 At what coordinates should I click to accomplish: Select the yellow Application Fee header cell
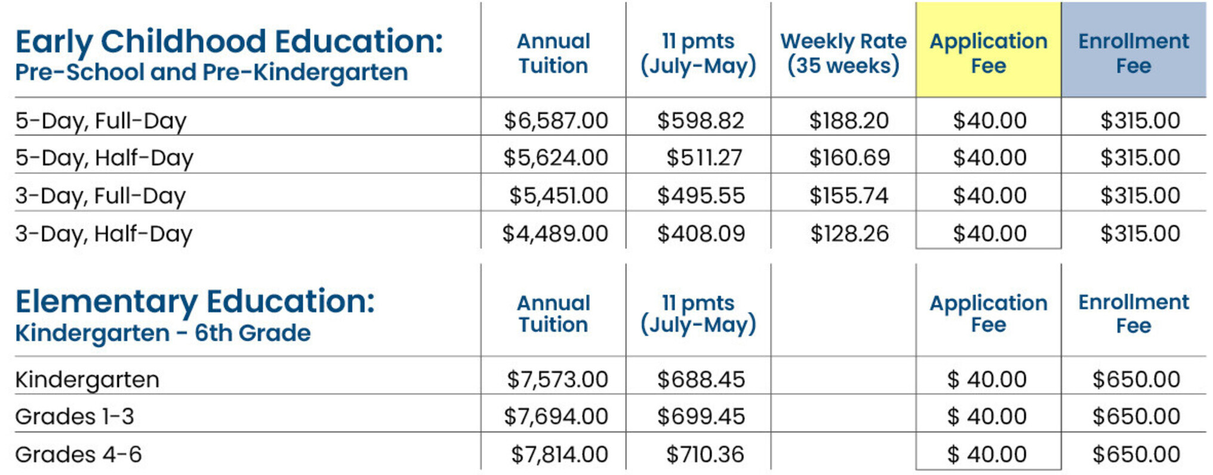(x=988, y=50)
